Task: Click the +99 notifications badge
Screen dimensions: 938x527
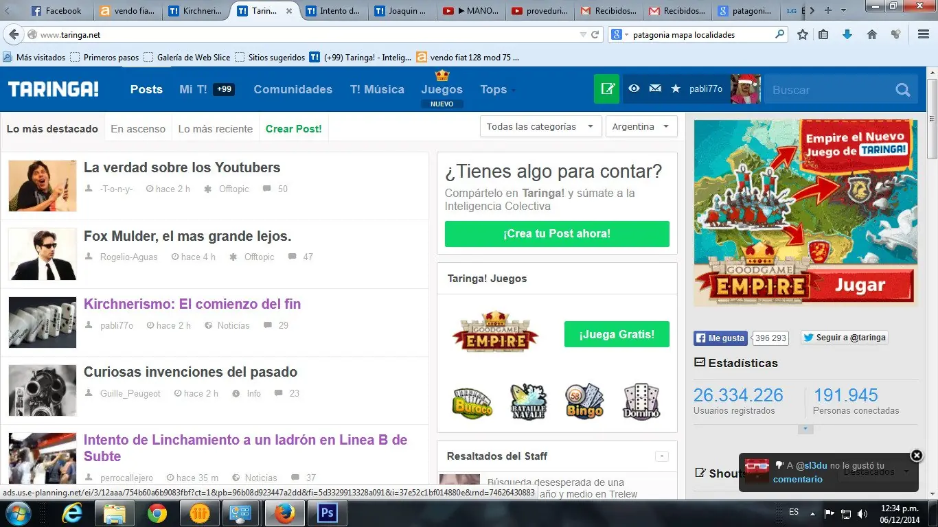Action: pos(224,89)
